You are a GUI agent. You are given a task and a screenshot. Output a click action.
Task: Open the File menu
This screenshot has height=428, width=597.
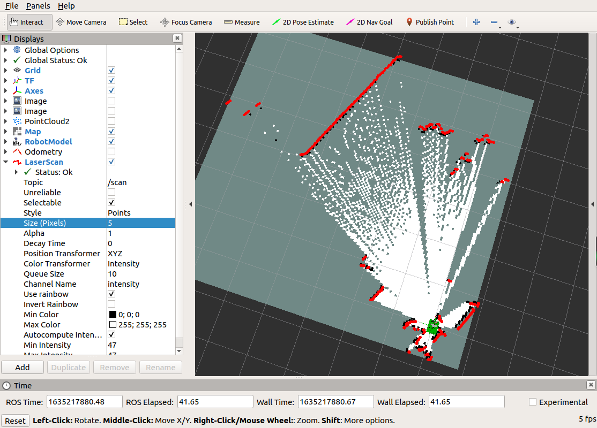pos(12,6)
